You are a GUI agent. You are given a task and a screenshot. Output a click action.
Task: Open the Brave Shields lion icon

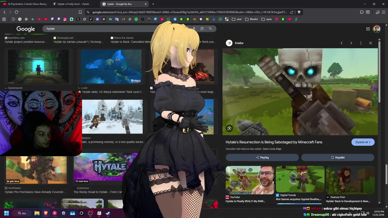[x=299, y=12]
